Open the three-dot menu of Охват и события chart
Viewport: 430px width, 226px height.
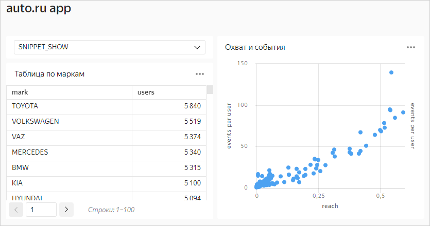[x=410, y=47]
